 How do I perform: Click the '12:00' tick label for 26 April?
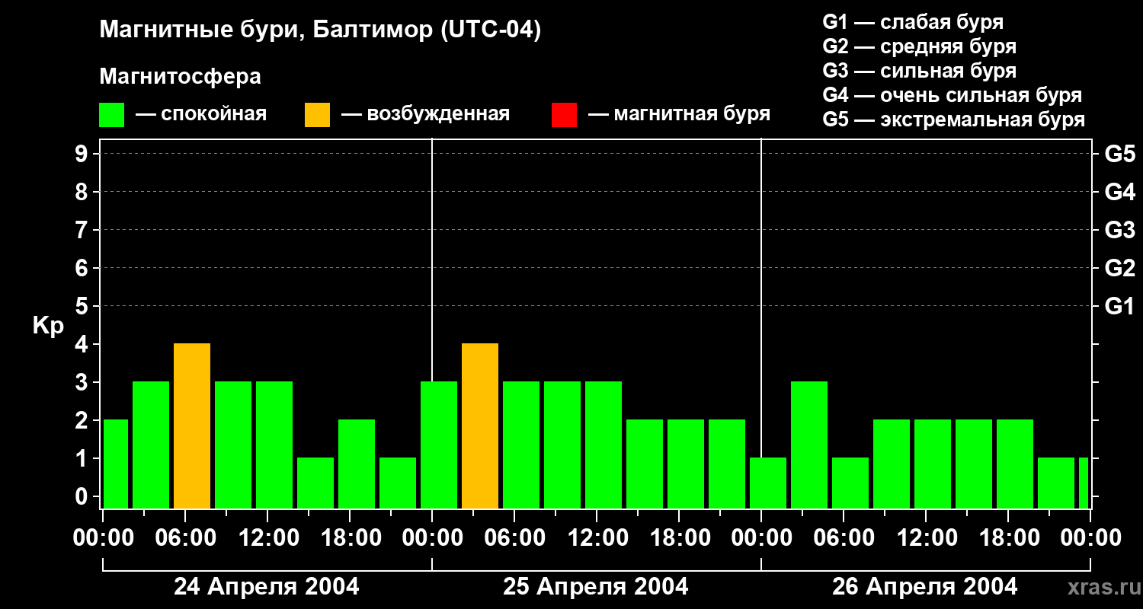[x=926, y=538]
